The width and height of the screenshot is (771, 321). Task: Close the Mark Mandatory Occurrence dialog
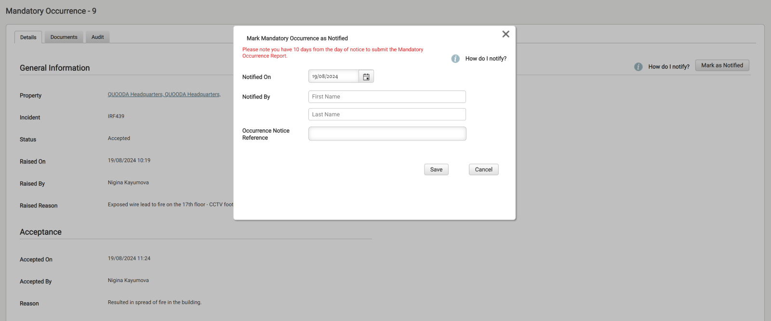click(505, 34)
